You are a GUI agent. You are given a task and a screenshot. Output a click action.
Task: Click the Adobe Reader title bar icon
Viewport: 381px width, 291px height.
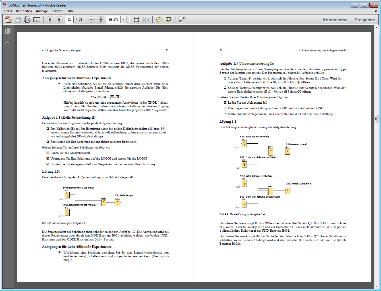[x=5, y=5]
